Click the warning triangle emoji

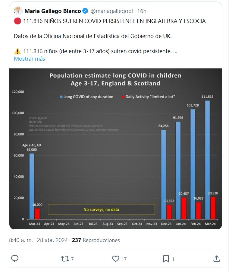pyautogui.click(x=17, y=51)
